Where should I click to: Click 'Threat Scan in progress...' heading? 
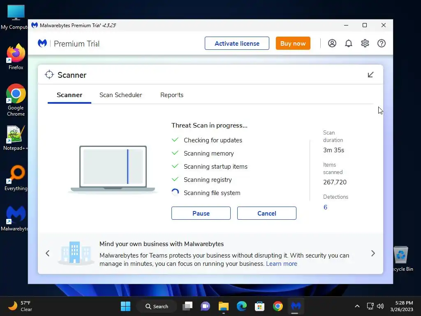click(x=209, y=125)
